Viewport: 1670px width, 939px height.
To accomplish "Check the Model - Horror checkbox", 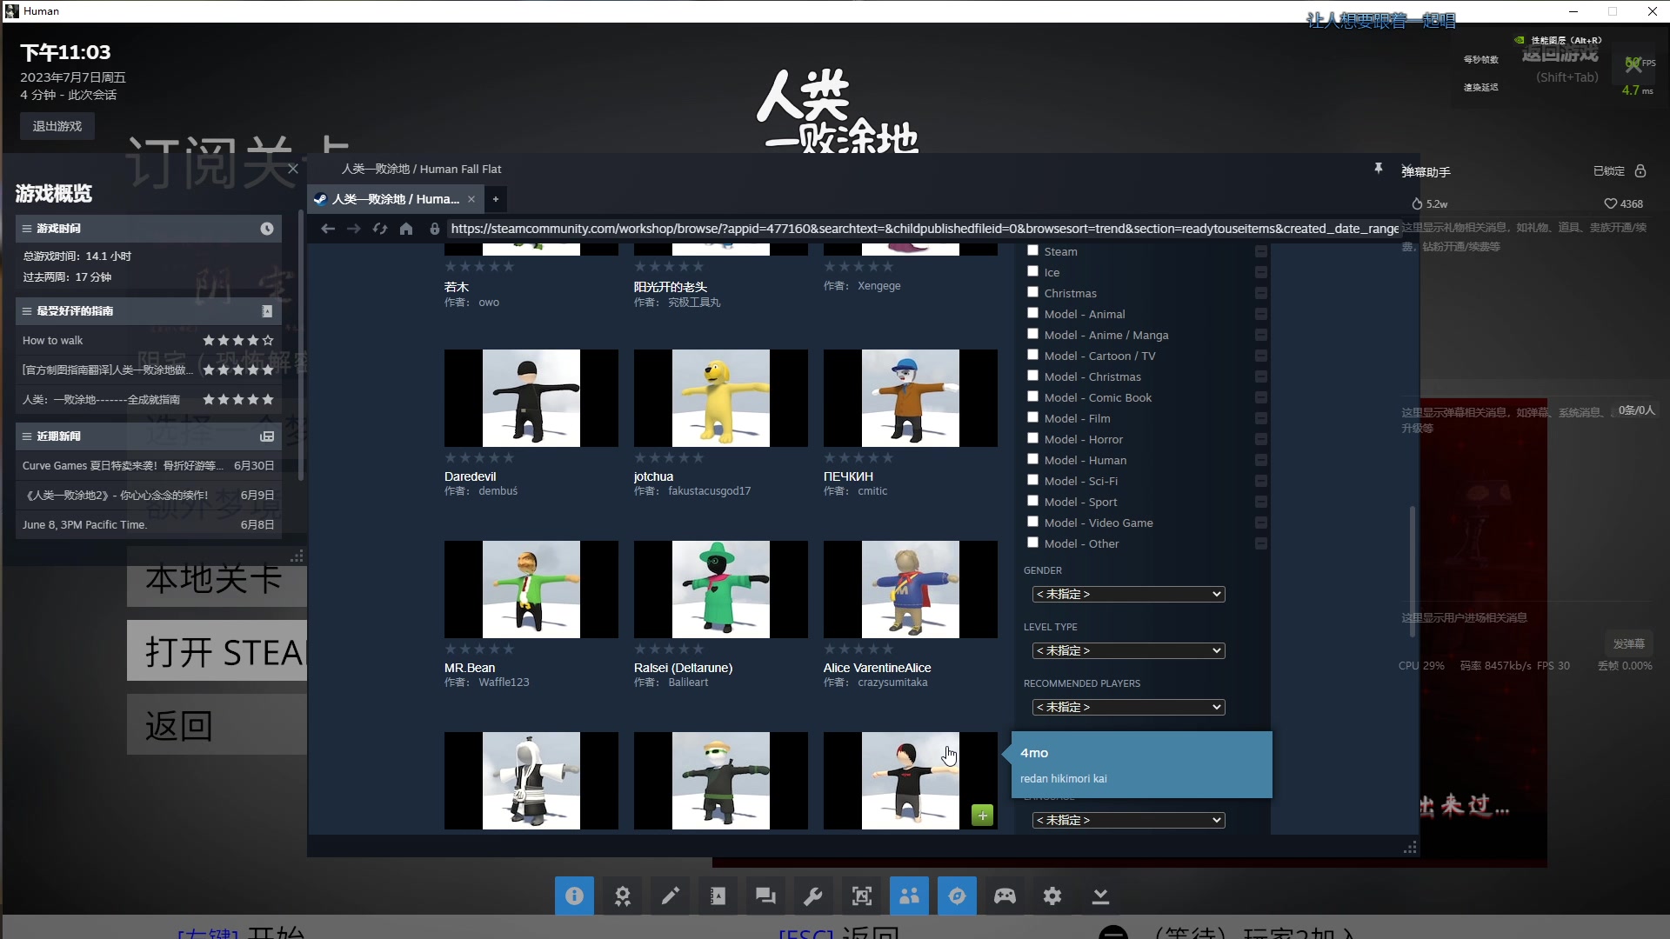I will tap(1033, 438).
